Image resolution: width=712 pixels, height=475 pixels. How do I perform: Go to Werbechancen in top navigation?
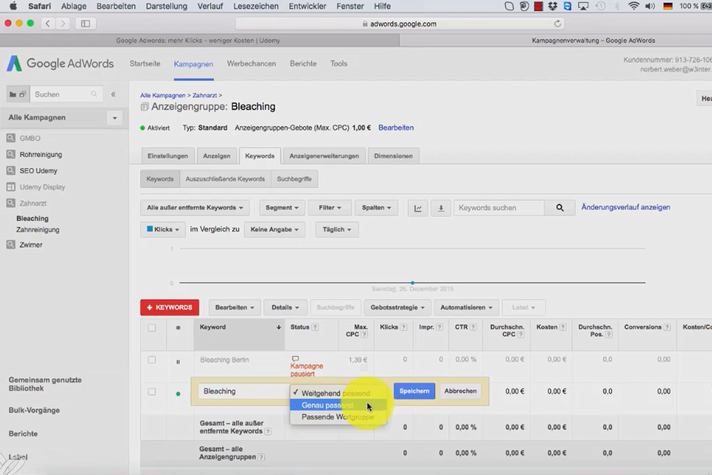tap(251, 64)
